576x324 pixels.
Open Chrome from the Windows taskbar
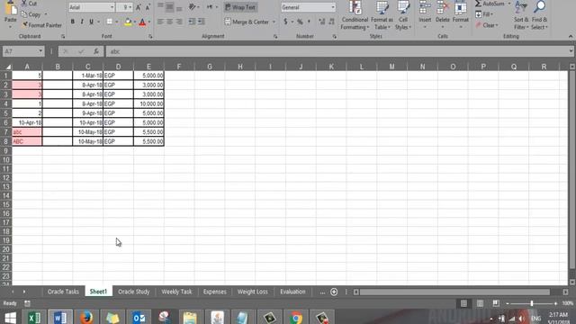296,318
